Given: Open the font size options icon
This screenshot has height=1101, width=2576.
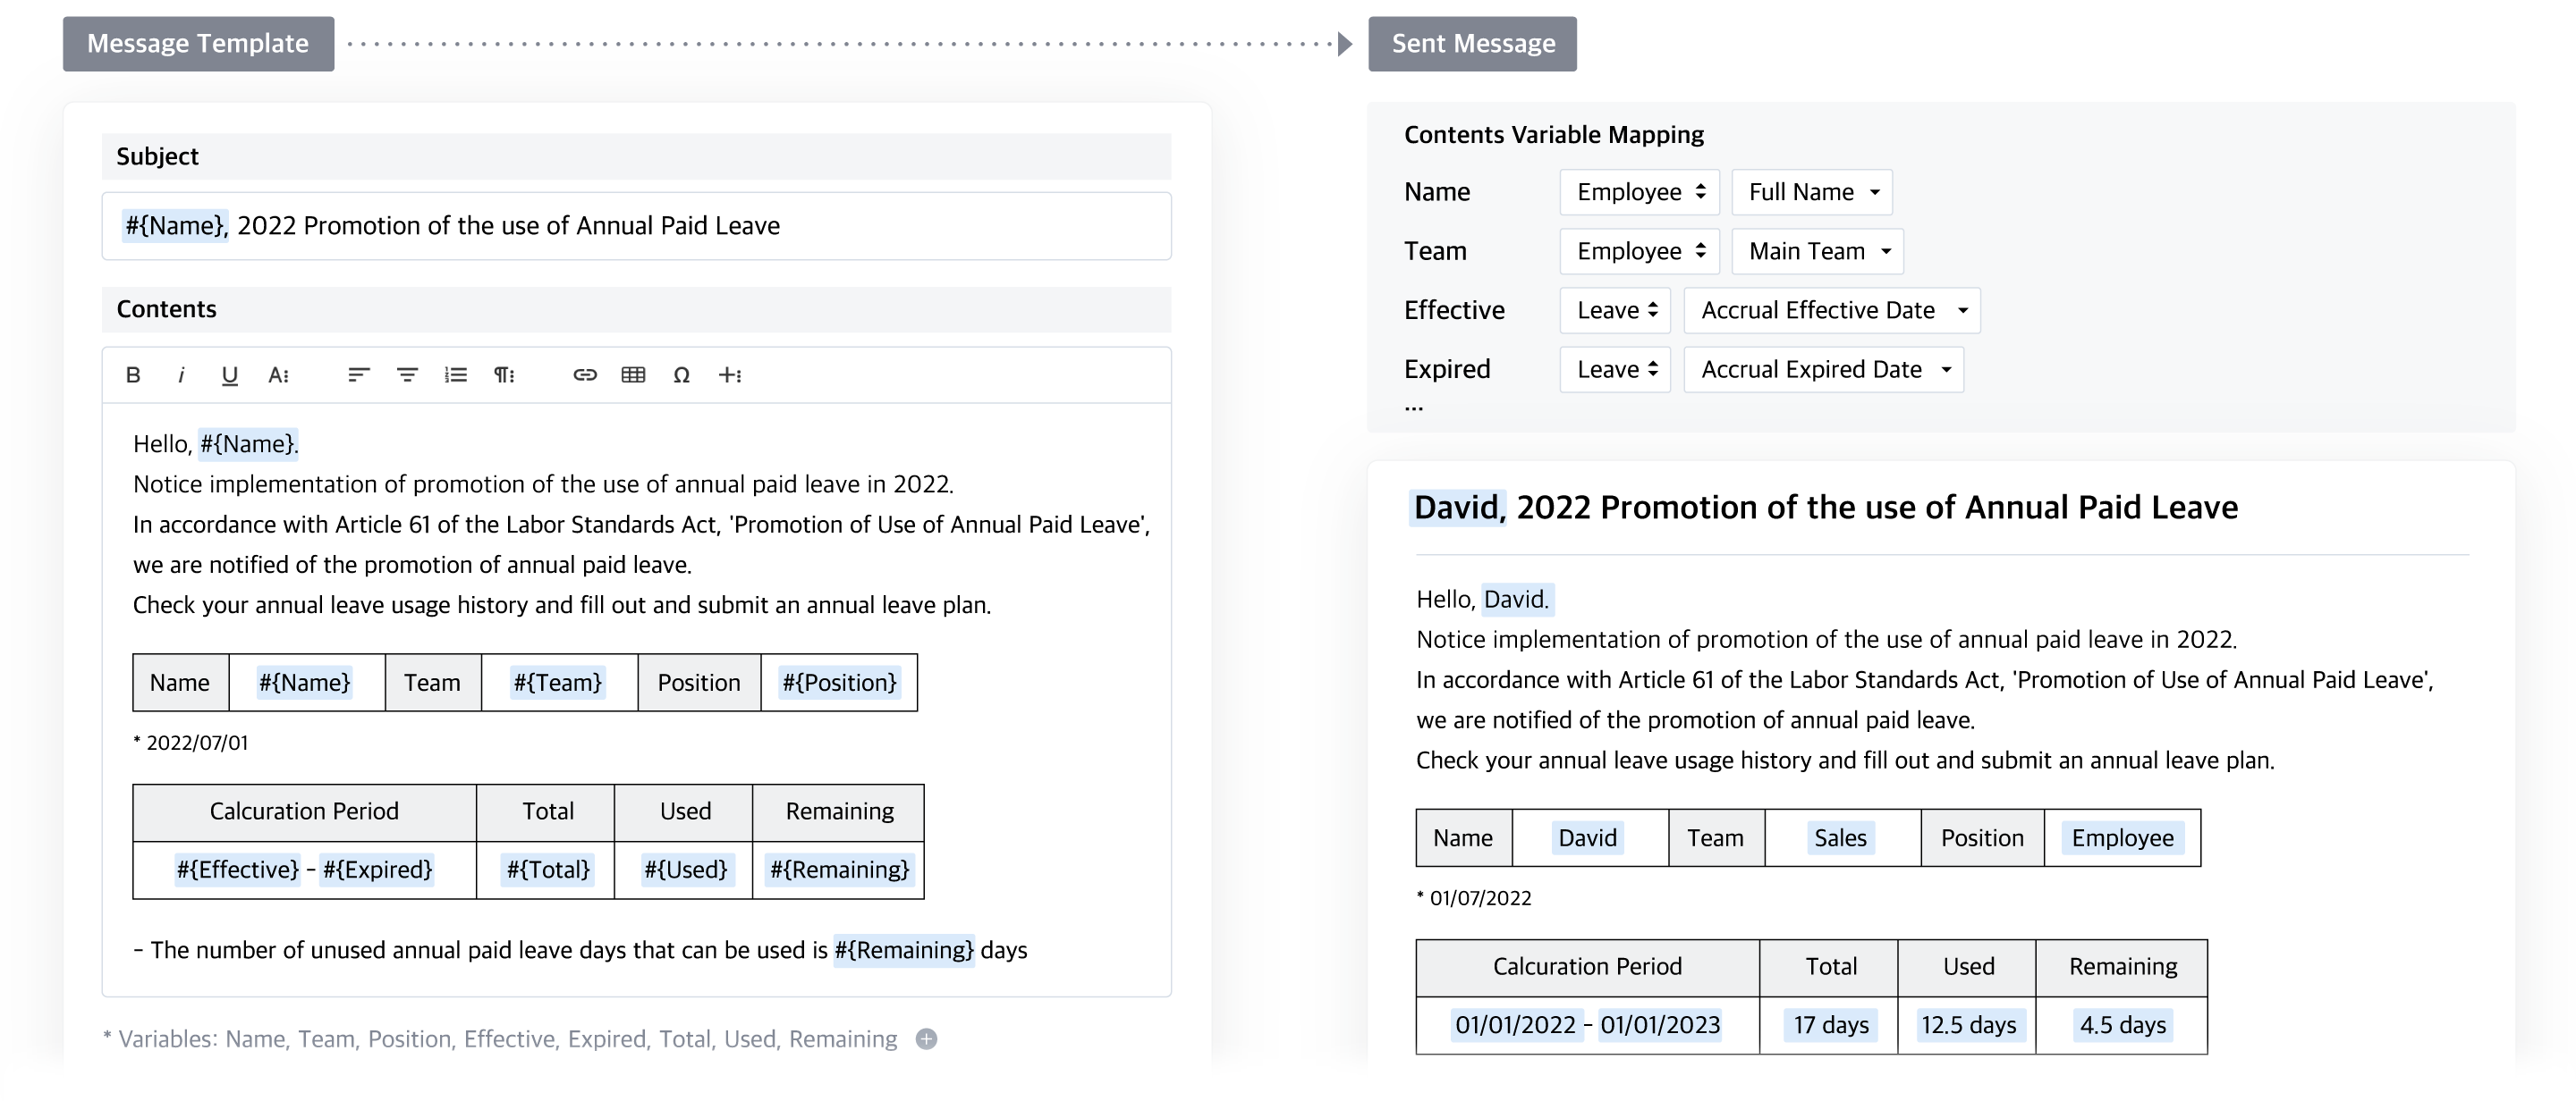Looking at the screenshot, I should click(x=279, y=374).
